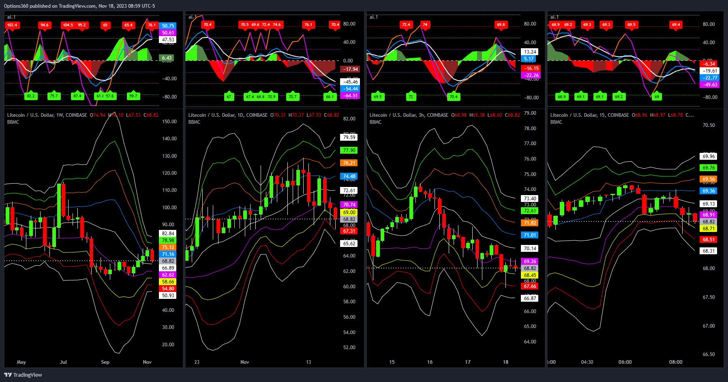The height and width of the screenshot is (382, 728).
Task: Click the BBMC indicator label on 1D chart
Action: [194, 122]
